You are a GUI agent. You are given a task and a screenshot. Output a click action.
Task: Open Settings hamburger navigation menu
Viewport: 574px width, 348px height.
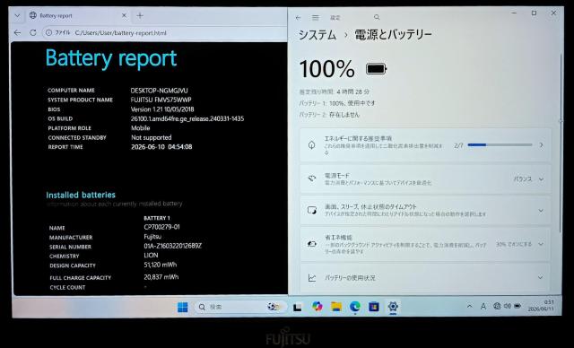[x=315, y=18]
